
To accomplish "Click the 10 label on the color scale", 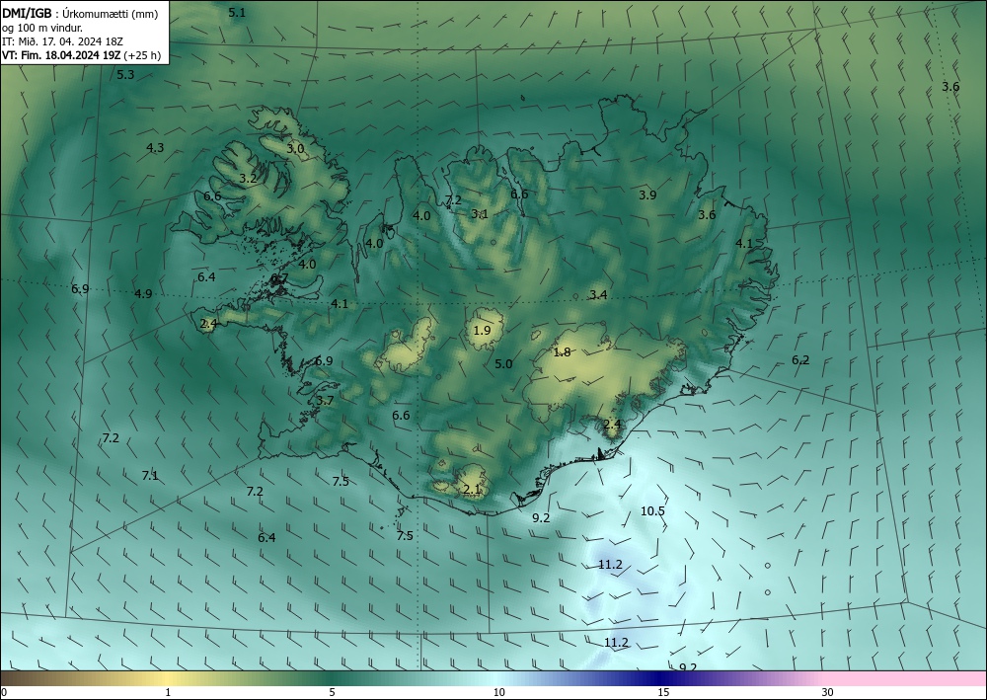I will click(x=499, y=693).
